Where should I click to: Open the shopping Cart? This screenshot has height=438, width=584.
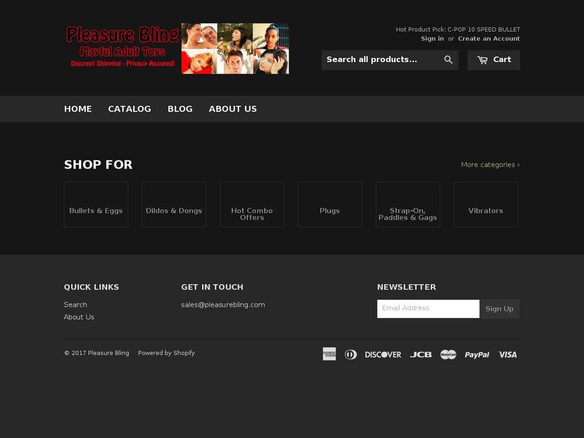pos(493,60)
